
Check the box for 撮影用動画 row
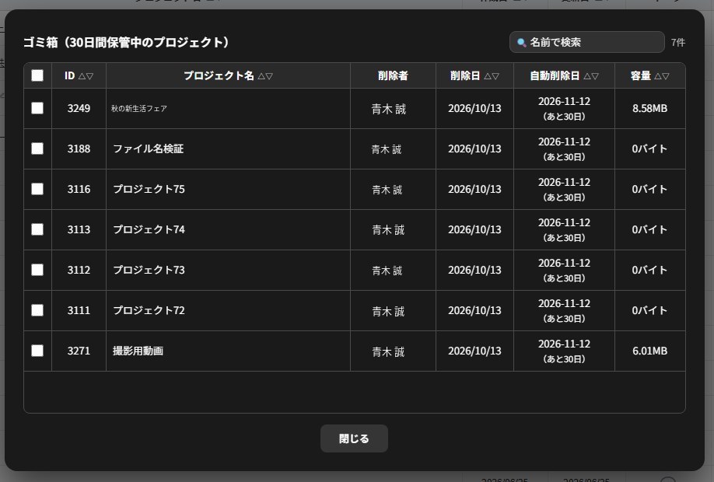click(x=37, y=351)
